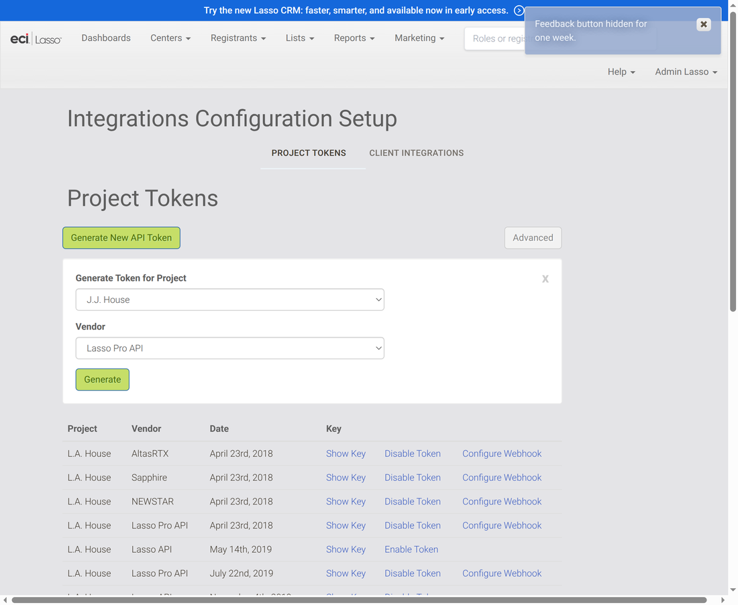Open the Help dropdown
Image resolution: width=738 pixels, height=605 pixels.
point(621,72)
